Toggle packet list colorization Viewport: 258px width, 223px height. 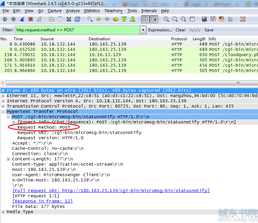tap(145, 19)
